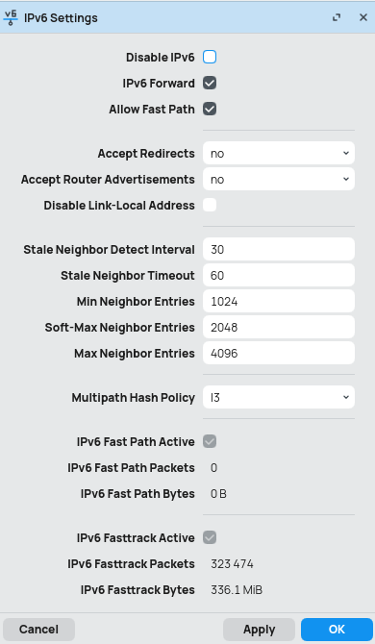The image size is (375, 644).
Task: Click the Apply button
Action: (259, 630)
